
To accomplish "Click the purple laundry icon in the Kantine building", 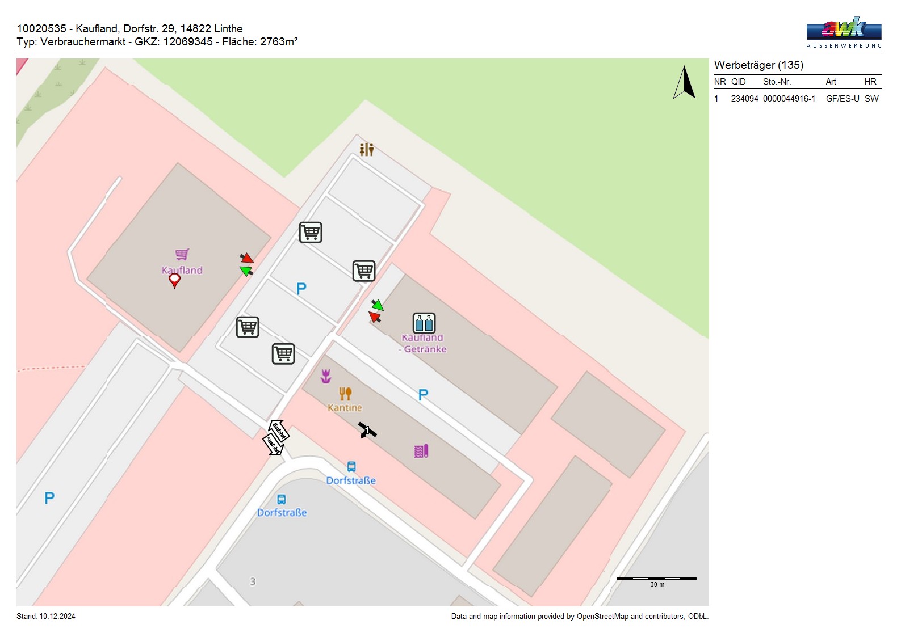I will (x=421, y=451).
